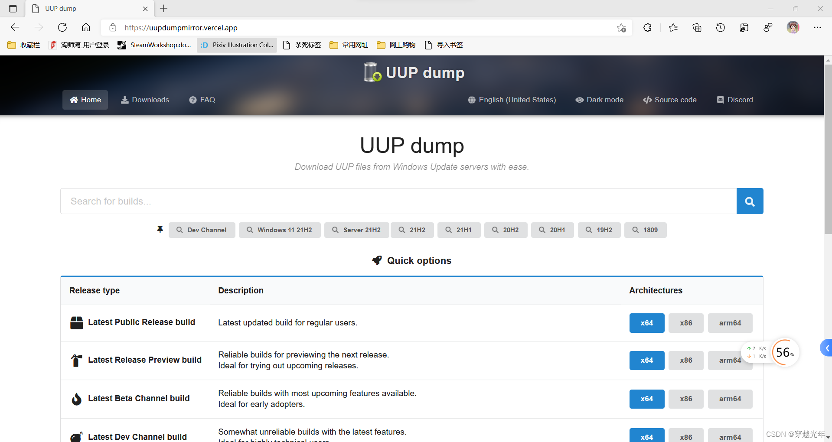The image size is (832, 442).
Task: Open the 导入书签 bookmark
Action: click(444, 45)
